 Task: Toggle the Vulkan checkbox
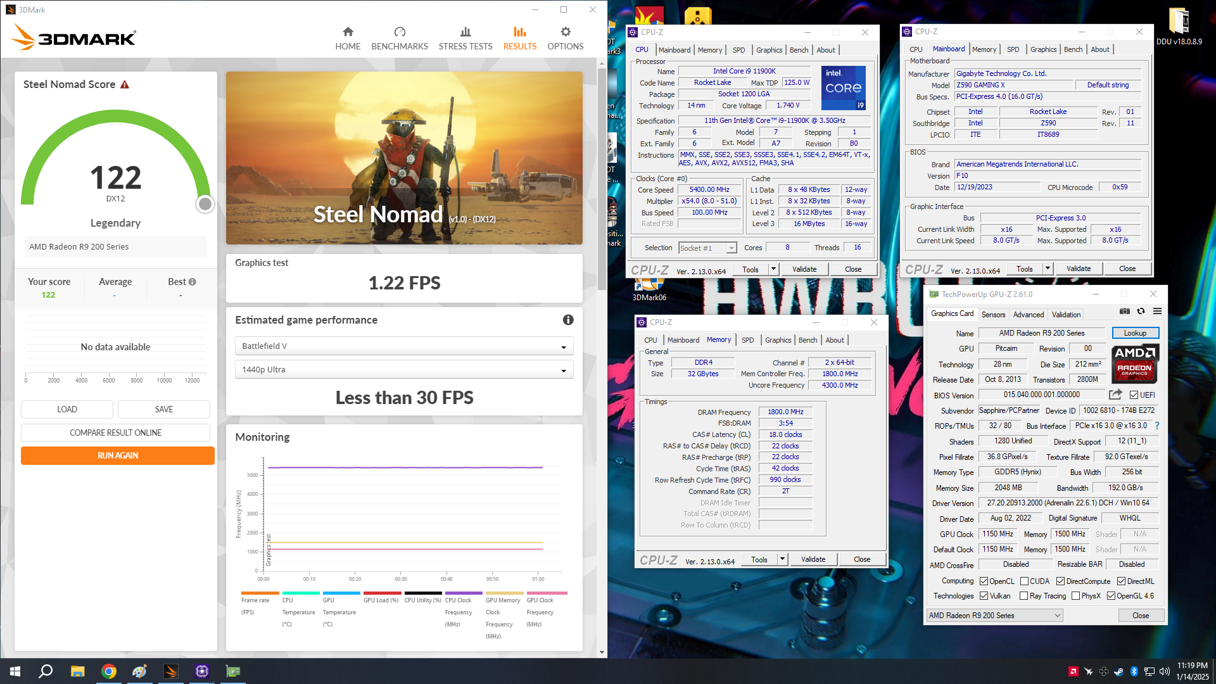[x=984, y=596]
